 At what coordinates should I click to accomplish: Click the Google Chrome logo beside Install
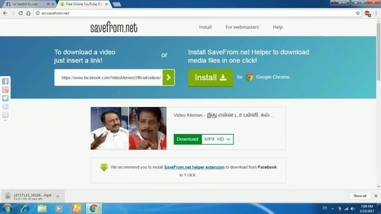point(249,77)
